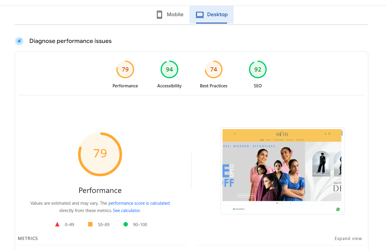This screenshot has width=386, height=250.
Task: Click the account icon in the site preview
Action: (325, 134)
